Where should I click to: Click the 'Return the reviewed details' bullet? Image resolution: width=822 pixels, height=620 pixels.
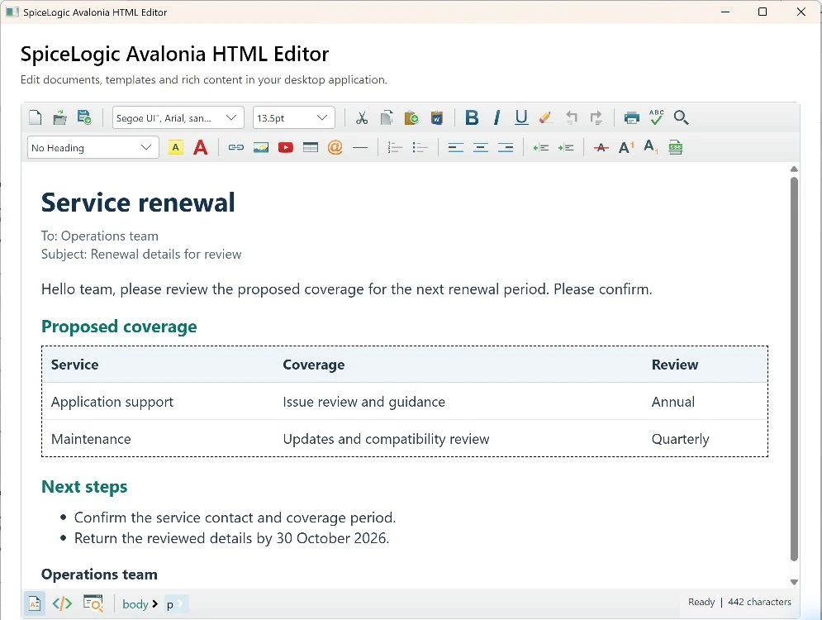point(231,538)
